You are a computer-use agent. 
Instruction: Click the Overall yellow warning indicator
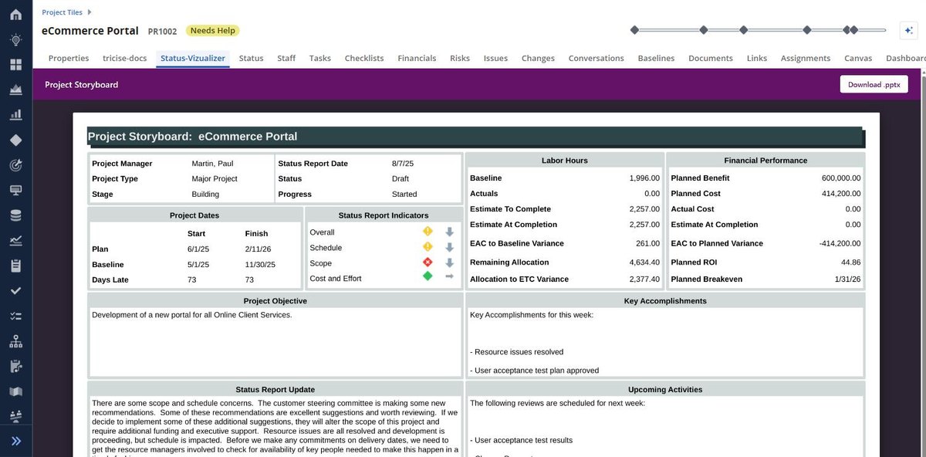[x=428, y=232]
